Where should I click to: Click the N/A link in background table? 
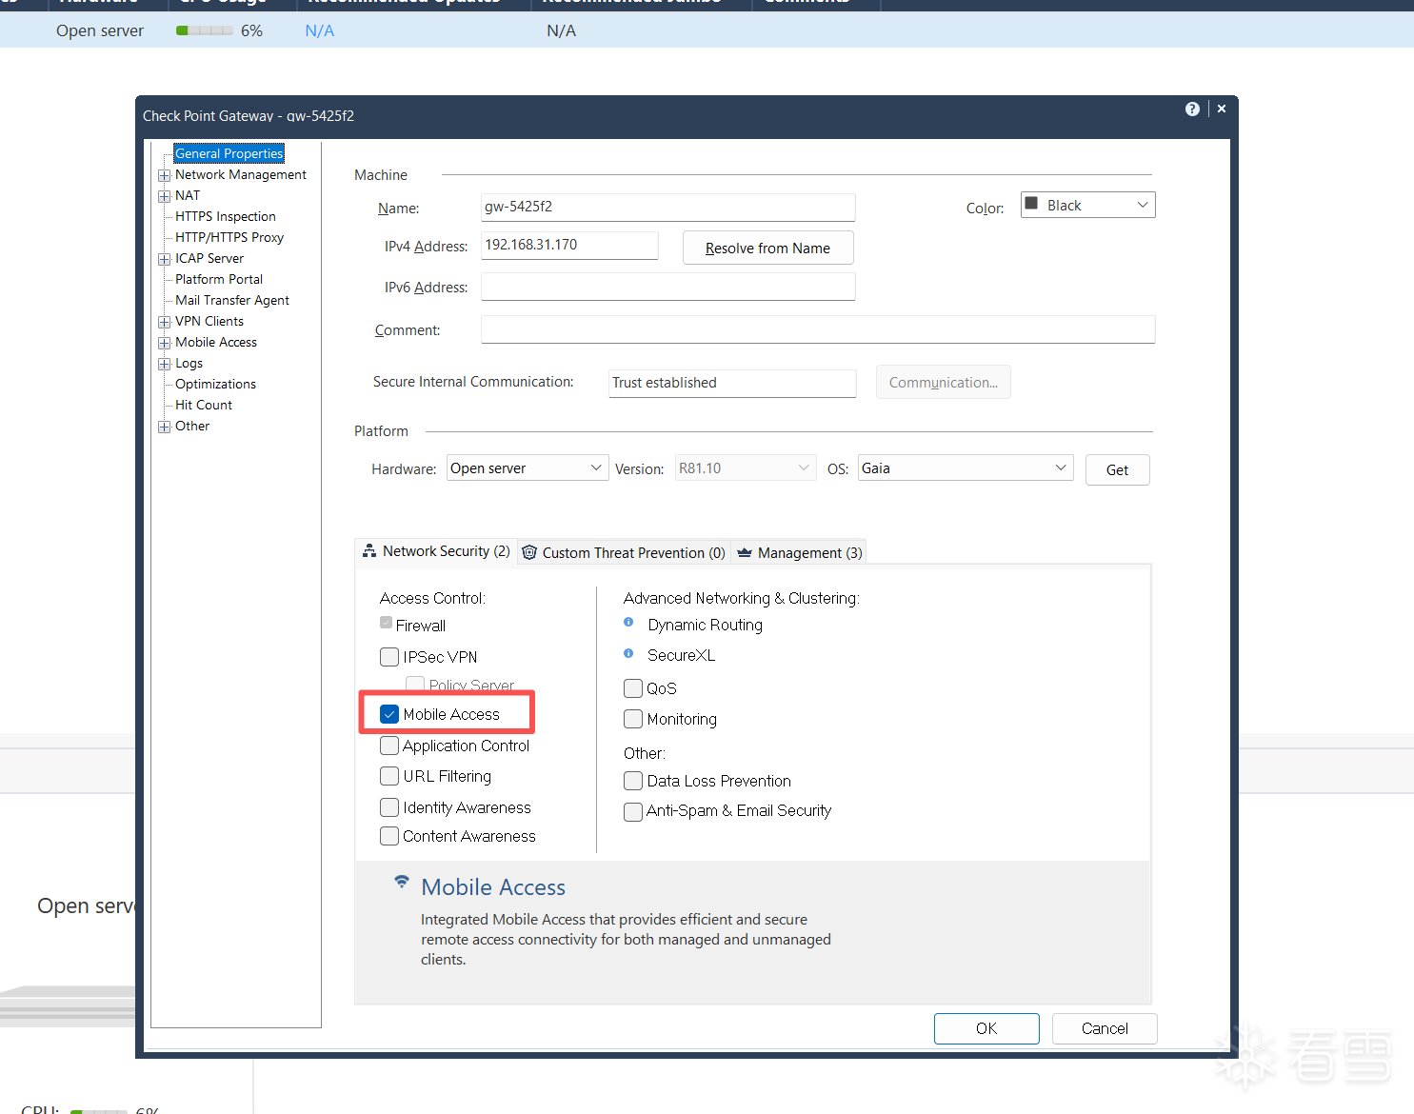coord(319,30)
